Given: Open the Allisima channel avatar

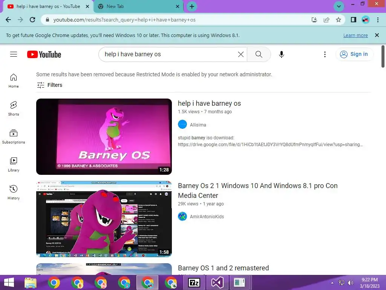Looking at the screenshot, I should 182,124.
